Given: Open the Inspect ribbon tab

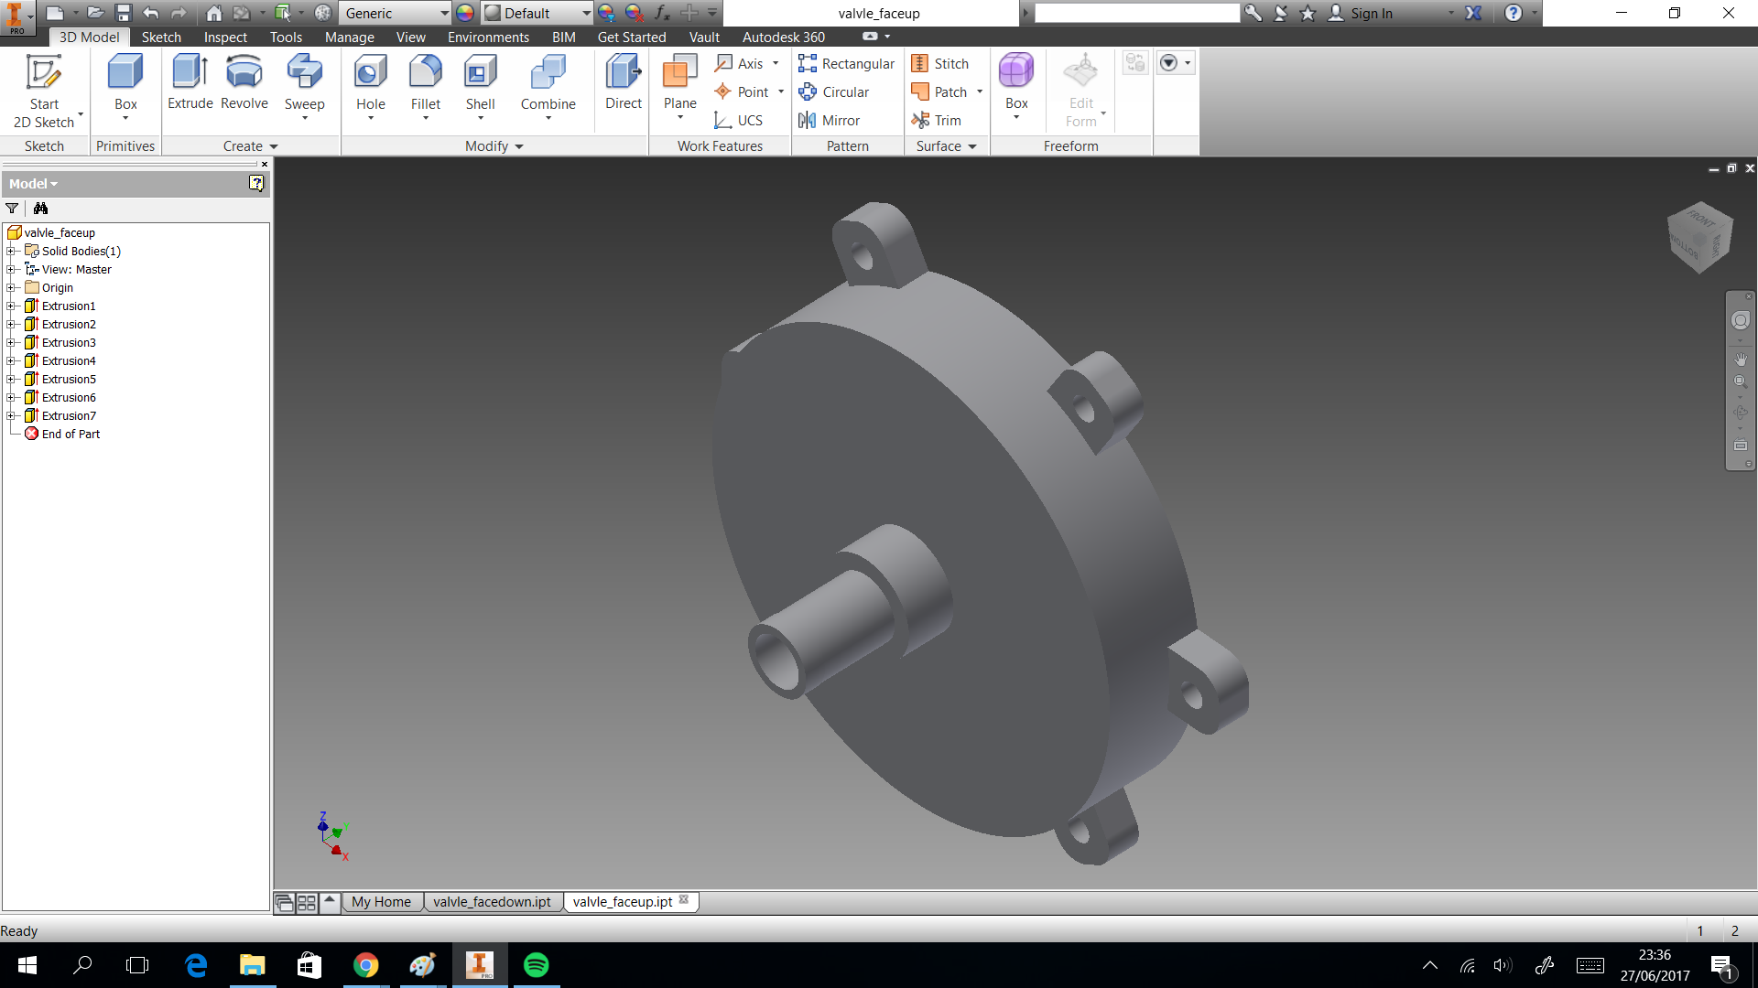Looking at the screenshot, I should (225, 37).
